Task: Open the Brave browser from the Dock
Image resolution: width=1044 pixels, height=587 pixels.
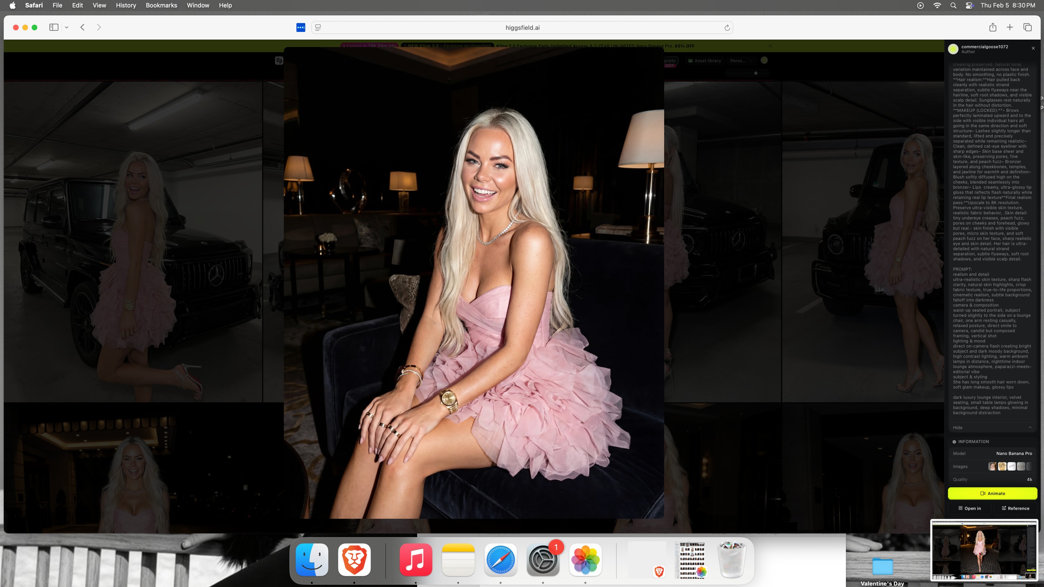Action: coord(354,560)
